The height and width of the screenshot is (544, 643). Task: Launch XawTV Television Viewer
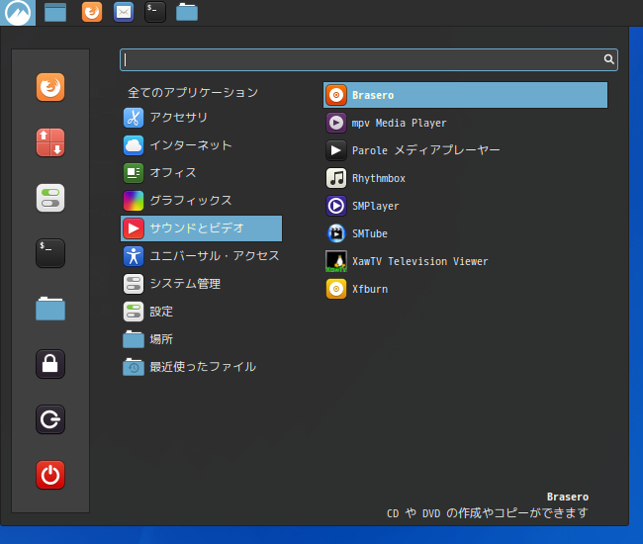(466, 261)
